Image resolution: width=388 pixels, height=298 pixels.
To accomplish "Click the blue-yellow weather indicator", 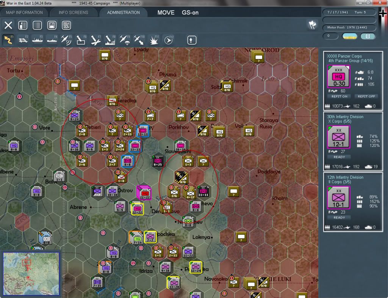I will [350, 36].
